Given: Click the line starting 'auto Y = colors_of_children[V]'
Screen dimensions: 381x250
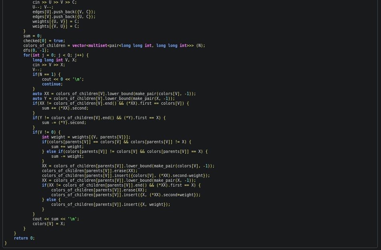Looking at the screenshot, I should click(x=104, y=99).
